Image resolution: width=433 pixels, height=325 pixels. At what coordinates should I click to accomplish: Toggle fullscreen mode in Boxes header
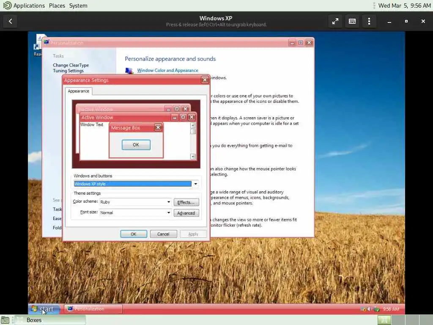click(335, 21)
